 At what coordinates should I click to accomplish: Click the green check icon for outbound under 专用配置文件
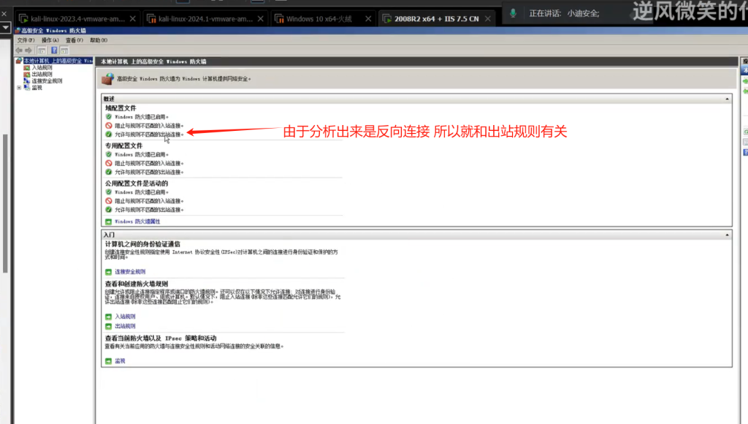109,172
